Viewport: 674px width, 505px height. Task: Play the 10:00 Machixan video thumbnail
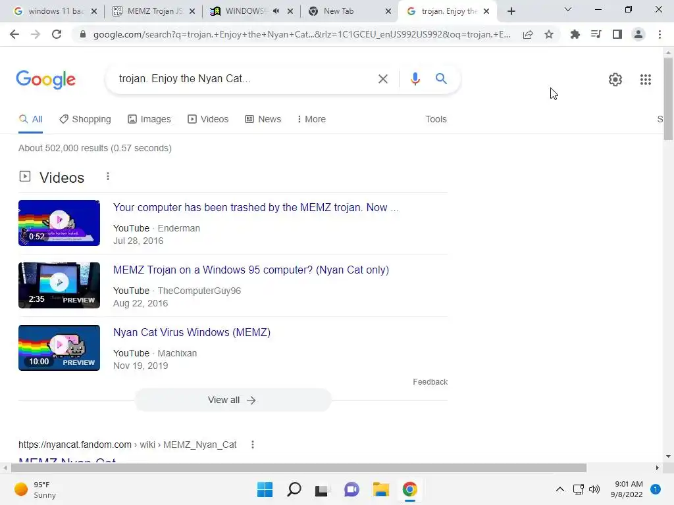pyautogui.click(x=59, y=348)
